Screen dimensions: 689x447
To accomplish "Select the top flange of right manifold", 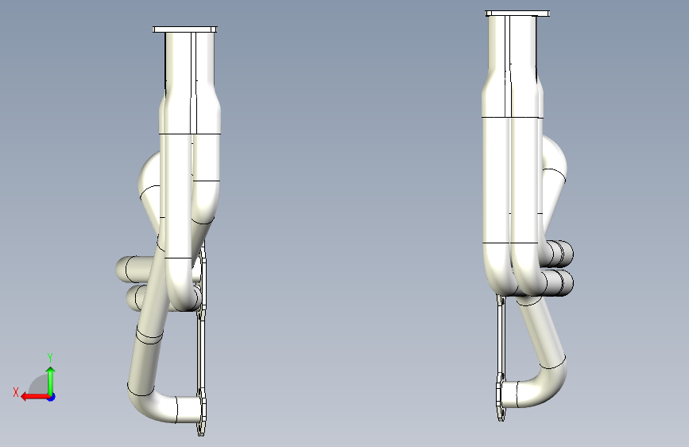I will point(517,14).
